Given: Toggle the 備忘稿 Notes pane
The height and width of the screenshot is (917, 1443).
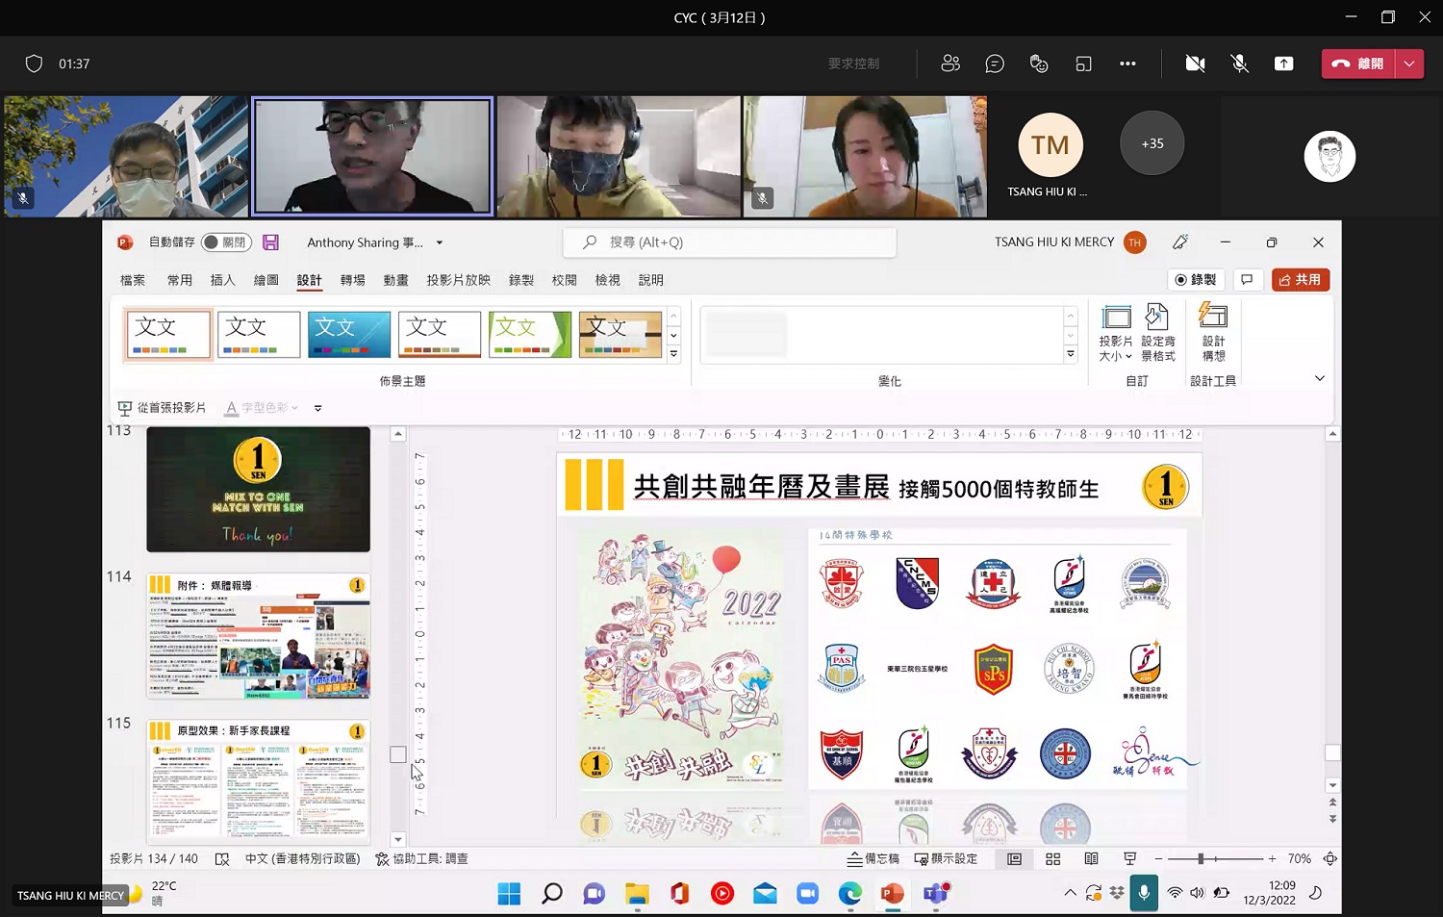Looking at the screenshot, I should click(x=873, y=859).
